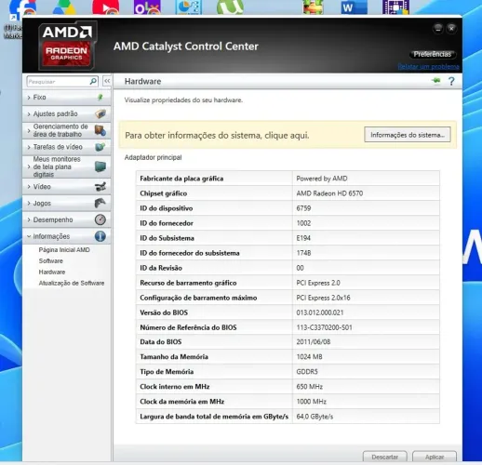Click the Informações do sistema button
Viewport: 482px width, 465px height.
pyautogui.click(x=408, y=135)
